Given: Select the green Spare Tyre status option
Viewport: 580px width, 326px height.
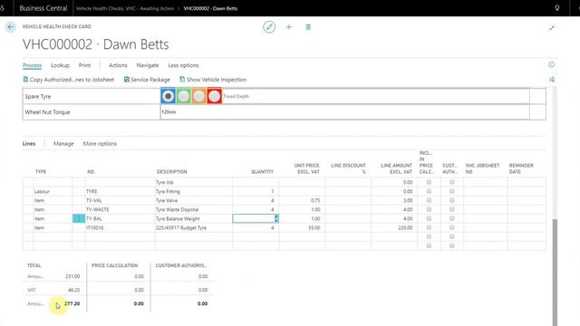Looking at the screenshot, I should tap(183, 96).
